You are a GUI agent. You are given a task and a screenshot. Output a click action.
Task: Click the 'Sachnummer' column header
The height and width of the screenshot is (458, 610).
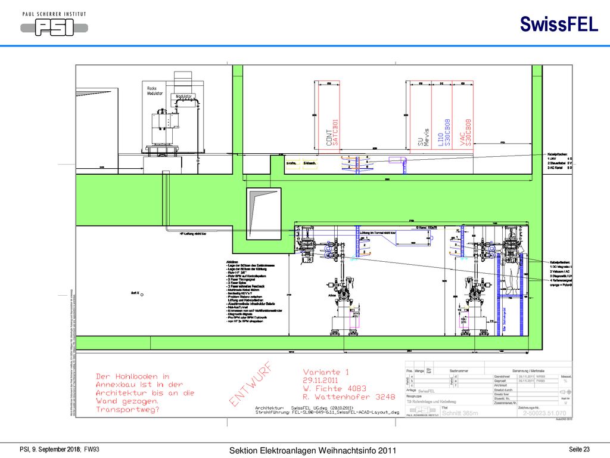pos(459,371)
